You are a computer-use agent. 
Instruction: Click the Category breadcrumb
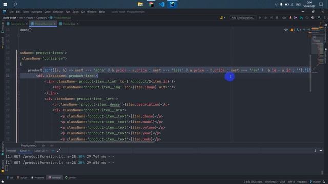[42, 18]
